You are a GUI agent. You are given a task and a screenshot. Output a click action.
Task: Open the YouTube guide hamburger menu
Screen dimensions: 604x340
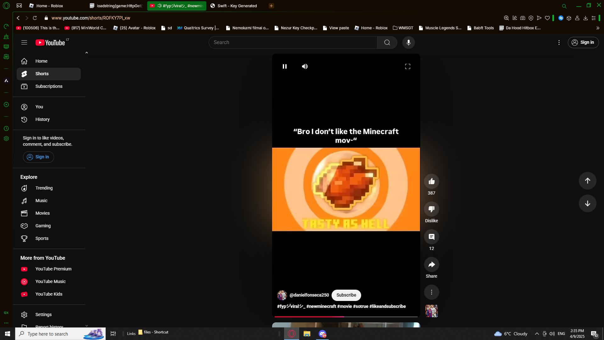tap(24, 42)
